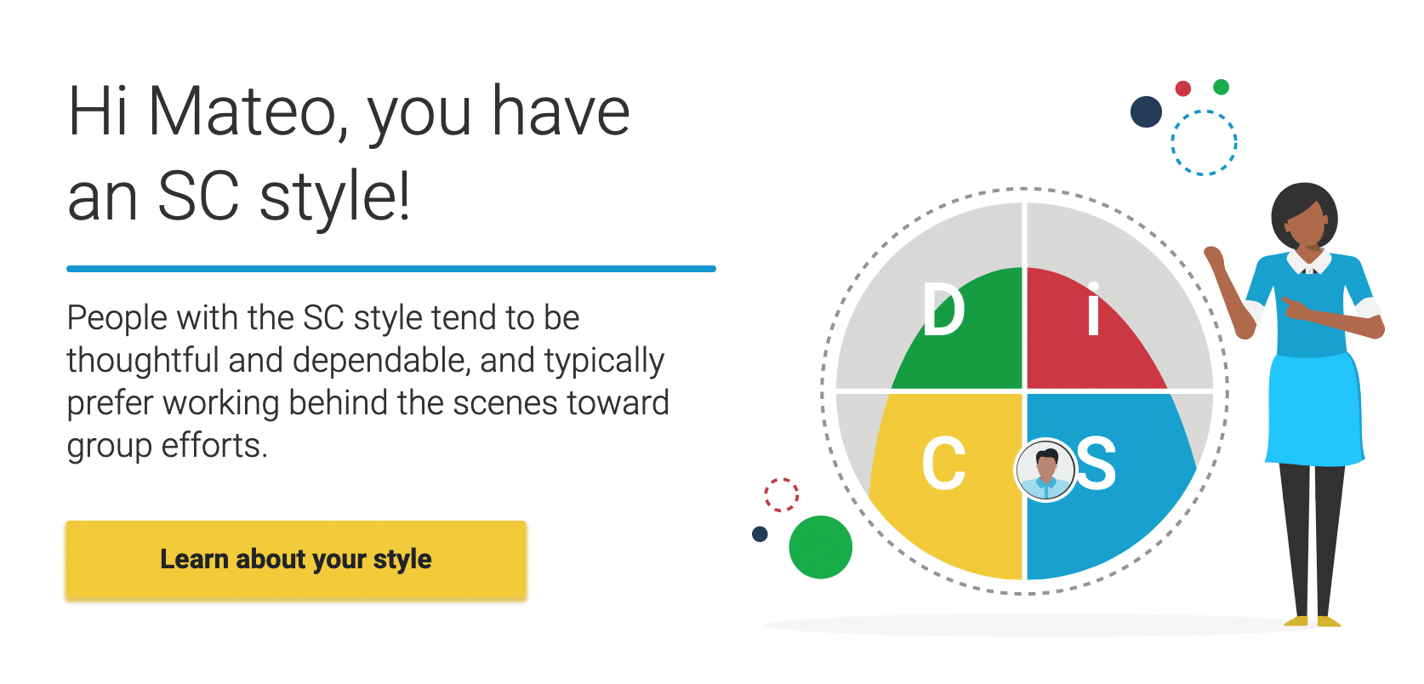This screenshot has width=1424, height=684.
Task: Click the large navy dot at top
Action: point(1146,111)
